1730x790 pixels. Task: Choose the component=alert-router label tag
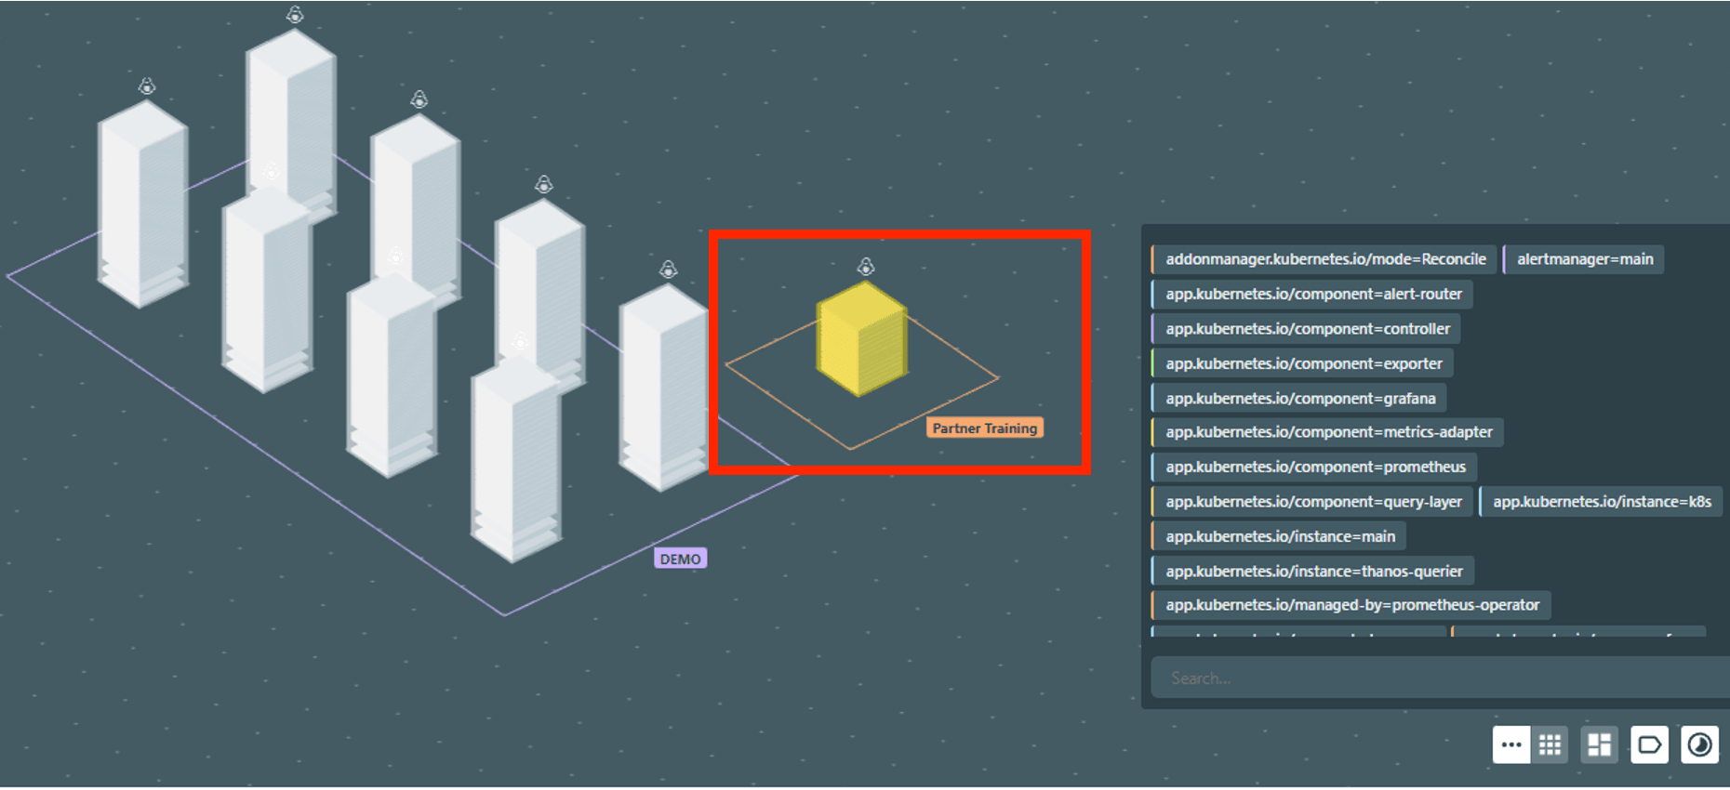1312,294
